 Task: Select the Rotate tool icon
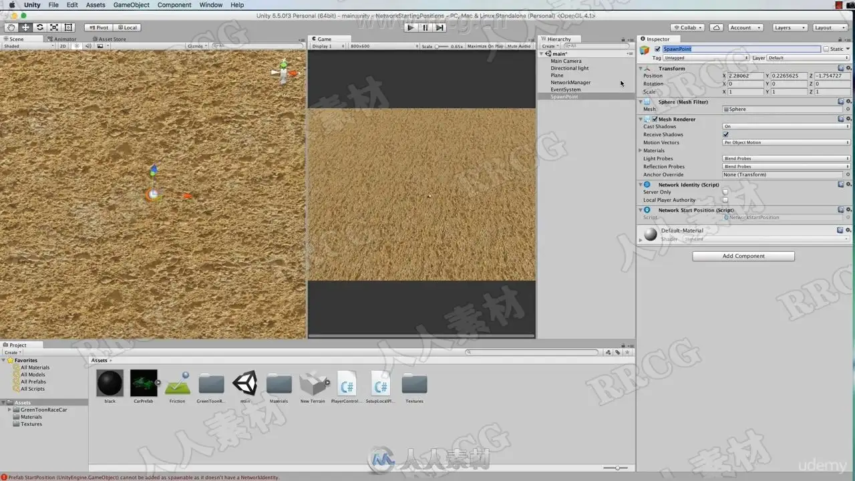point(39,27)
